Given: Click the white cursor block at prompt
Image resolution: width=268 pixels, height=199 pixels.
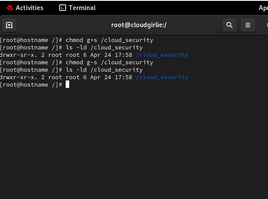Looking at the screenshot, I should 67,84.
